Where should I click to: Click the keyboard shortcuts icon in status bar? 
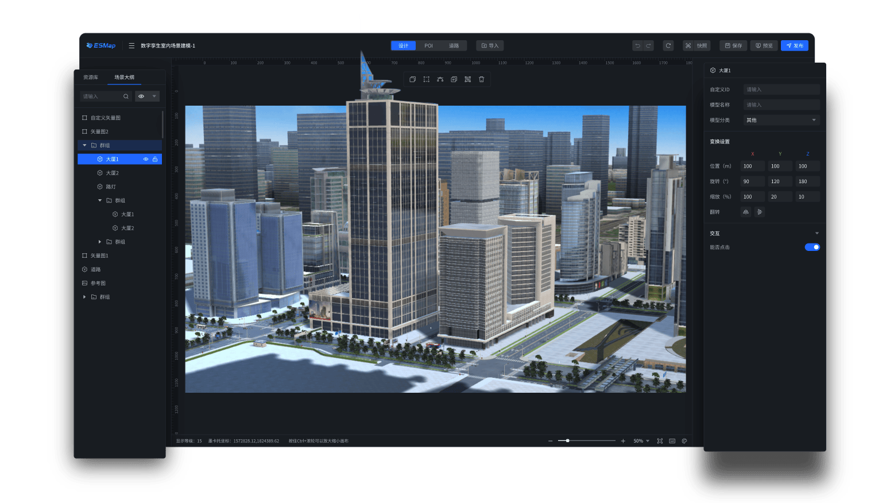point(672,441)
